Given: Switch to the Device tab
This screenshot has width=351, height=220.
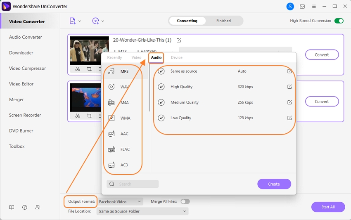Looking at the screenshot, I should point(176,57).
